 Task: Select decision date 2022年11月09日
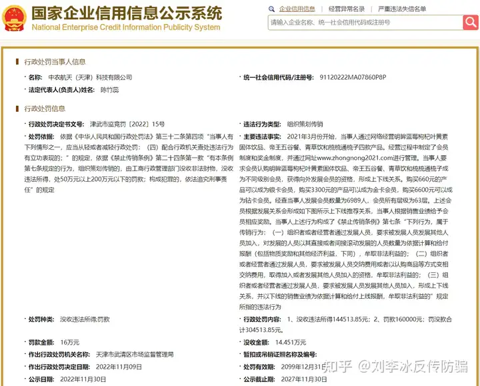tap(119, 367)
